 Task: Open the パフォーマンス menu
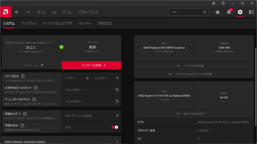click(88, 12)
